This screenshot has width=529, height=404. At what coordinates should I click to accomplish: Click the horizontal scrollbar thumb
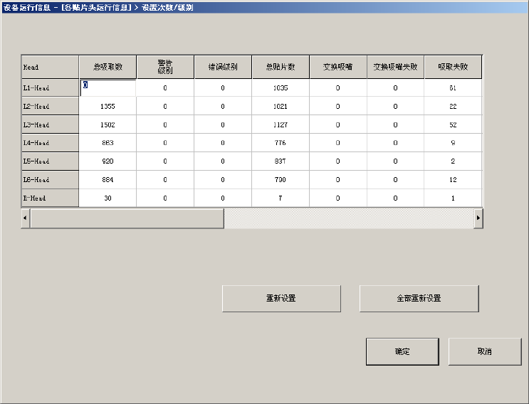127,218
